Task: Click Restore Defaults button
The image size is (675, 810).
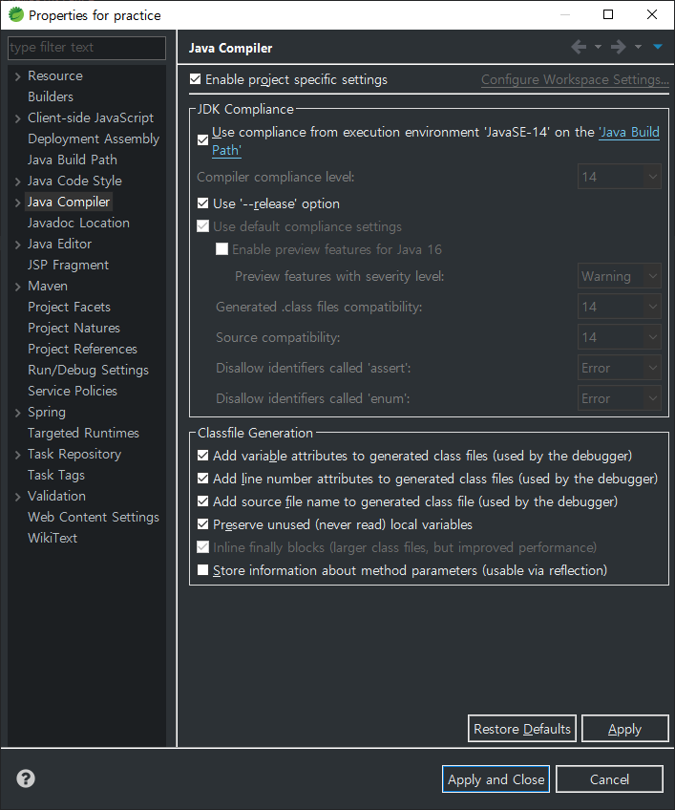Action: point(522,729)
